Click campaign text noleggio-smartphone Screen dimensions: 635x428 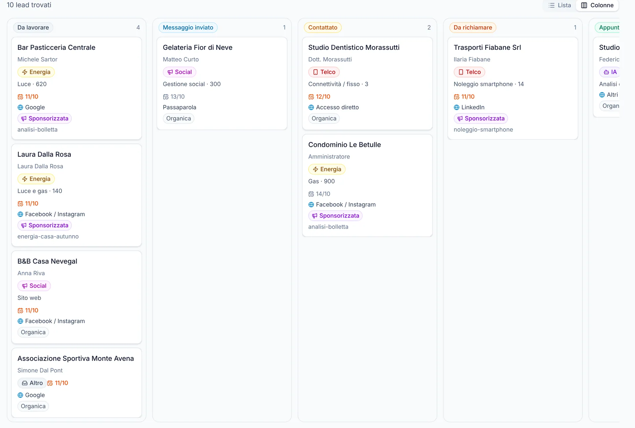tap(483, 130)
